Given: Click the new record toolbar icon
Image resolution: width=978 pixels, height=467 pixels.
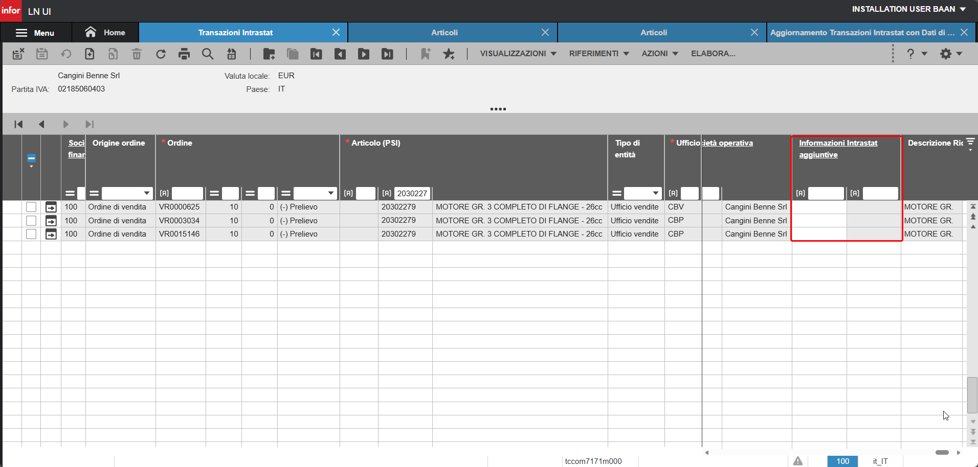Looking at the screenshot, I should pos(90,54).
